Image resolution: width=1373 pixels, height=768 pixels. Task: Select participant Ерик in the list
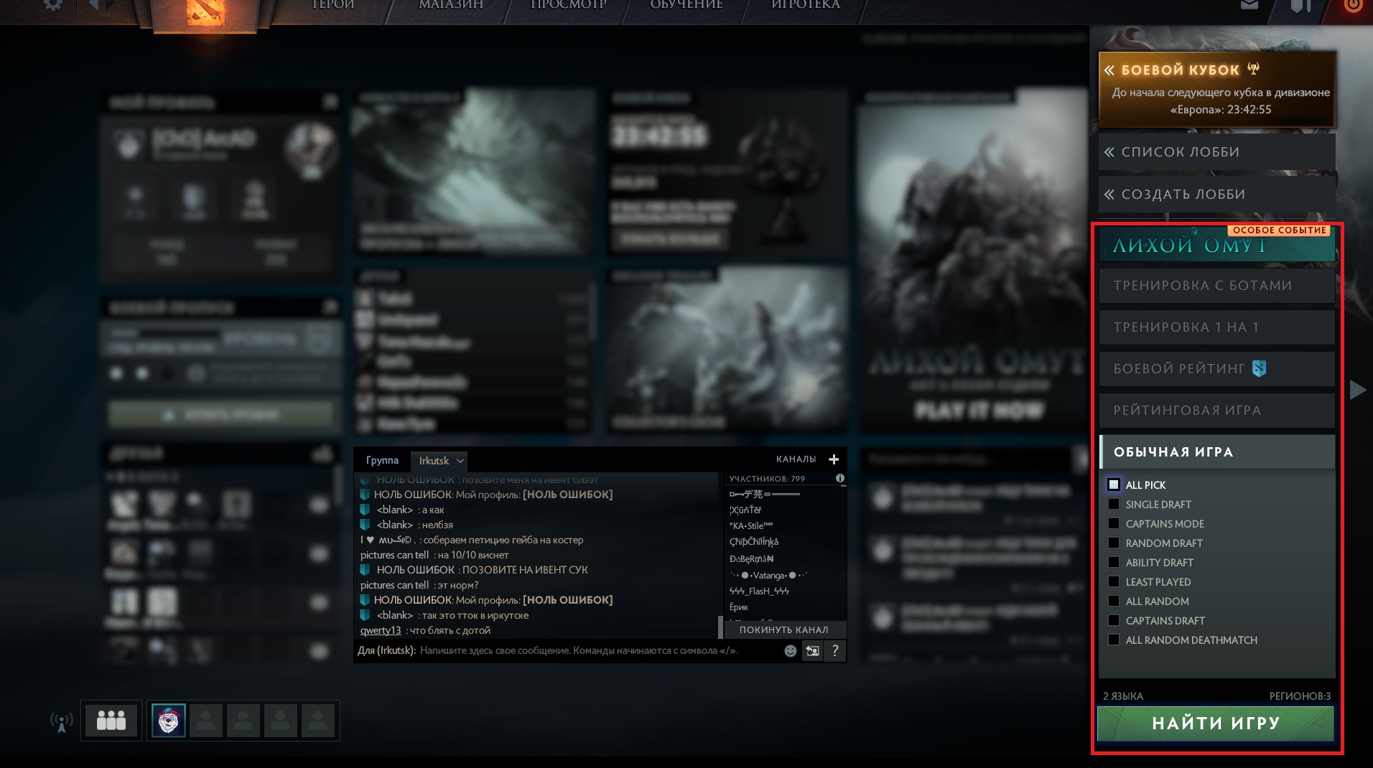tap(739, 607)
